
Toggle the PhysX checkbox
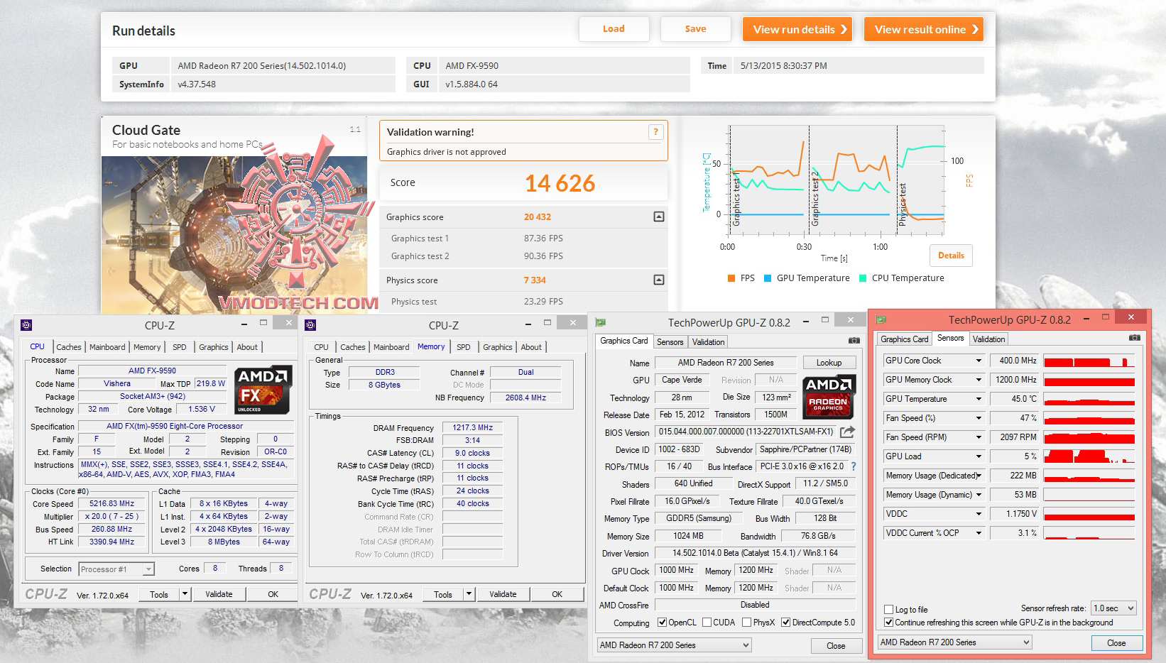click(746, 623)
